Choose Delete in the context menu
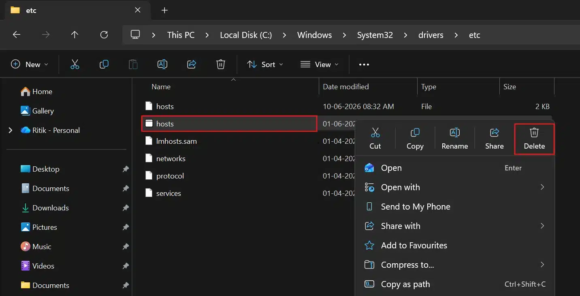The height and width of the screenshot is (296, 580). click(534, 139)
